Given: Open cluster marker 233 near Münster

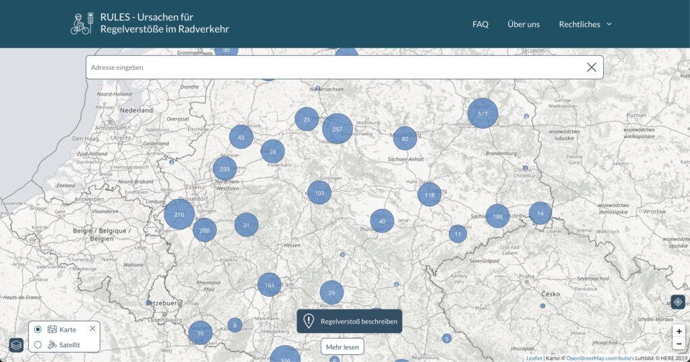Looking at the screenshot, I should 225,169.
